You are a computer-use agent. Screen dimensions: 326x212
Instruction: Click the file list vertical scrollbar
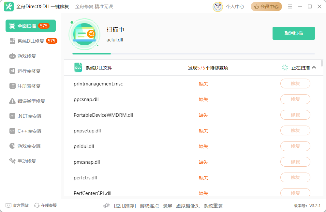click(x=322, y=64)
